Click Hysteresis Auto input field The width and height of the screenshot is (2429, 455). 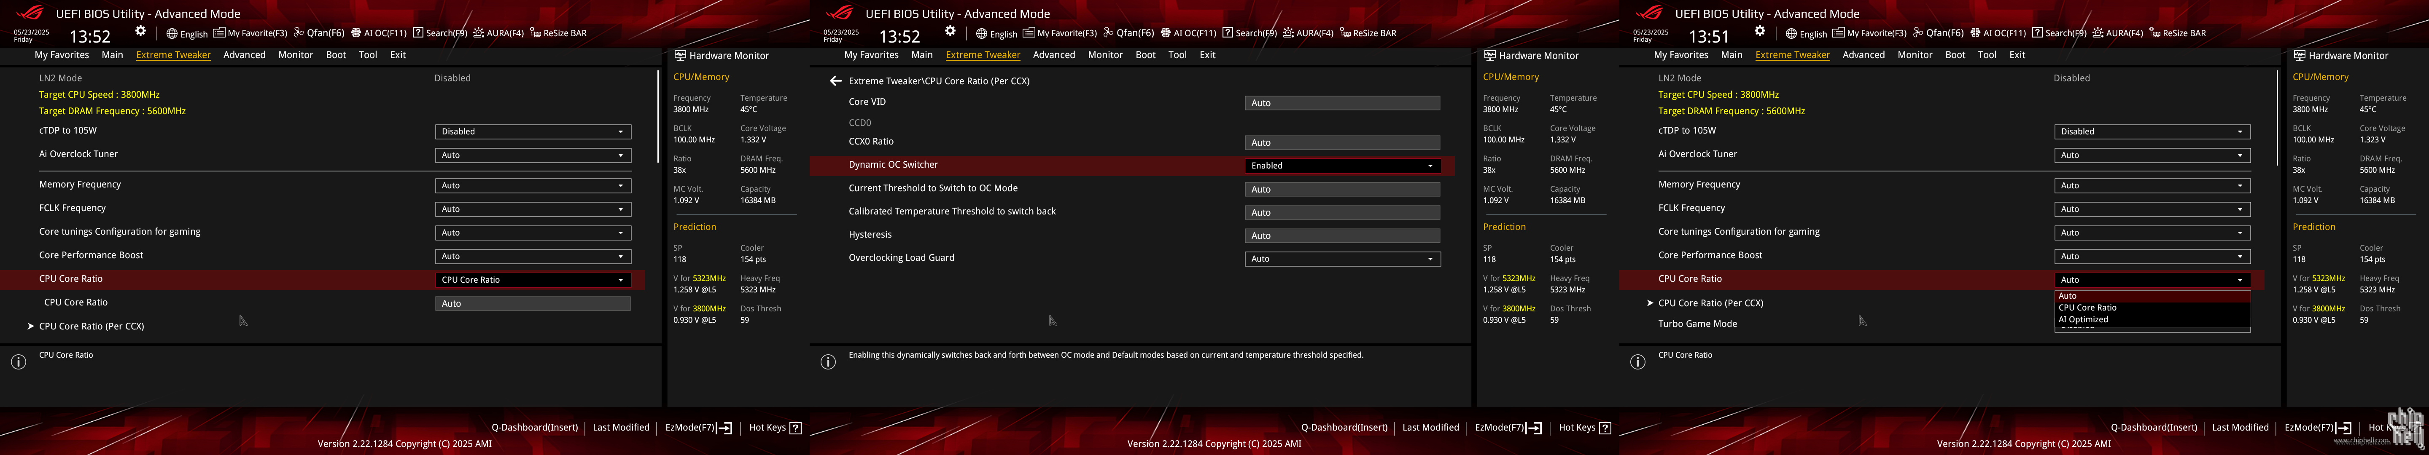point(1343,236)
